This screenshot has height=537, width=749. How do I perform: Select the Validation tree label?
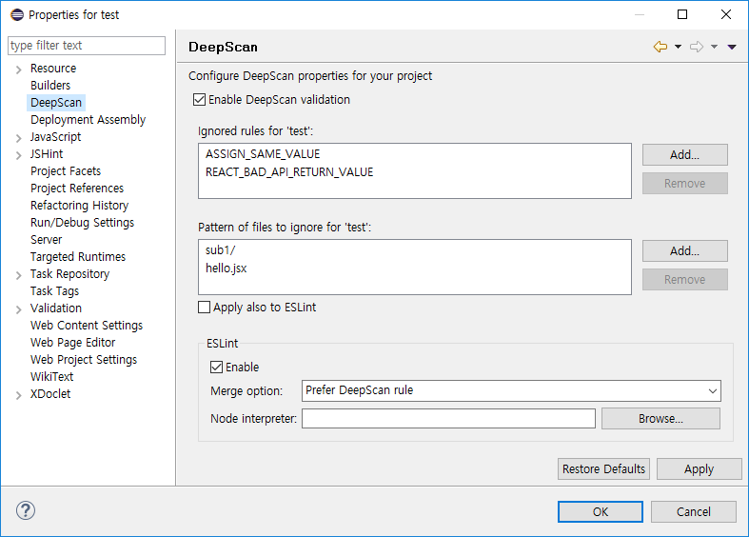point(56,308)
